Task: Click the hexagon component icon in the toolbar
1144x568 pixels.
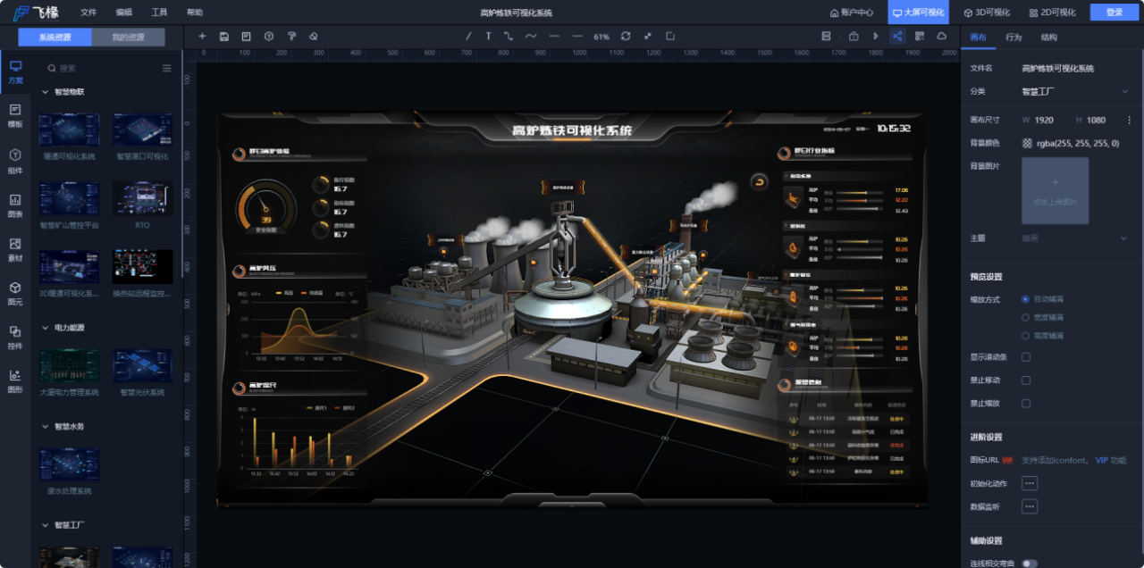Action: click(269, 37)
